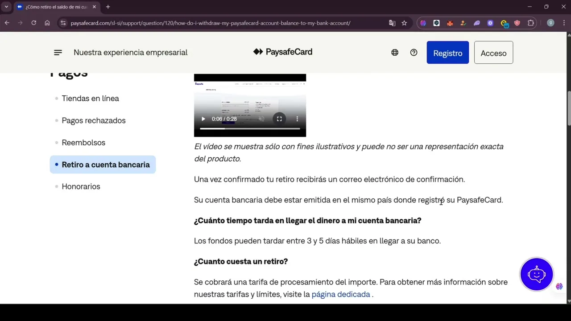571x321 pixels.
Task: Click the Registro button
Action: pos(448,53)
